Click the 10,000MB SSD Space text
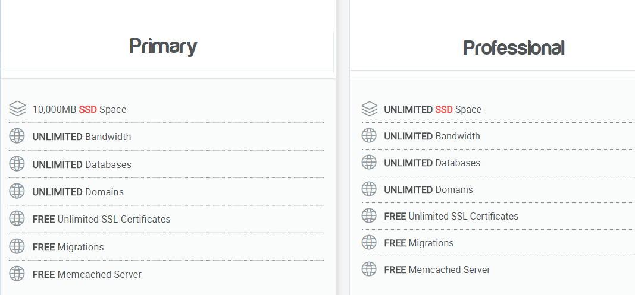Image resolution: width=635 pixels, height=295 pixels. coord(79,110)
